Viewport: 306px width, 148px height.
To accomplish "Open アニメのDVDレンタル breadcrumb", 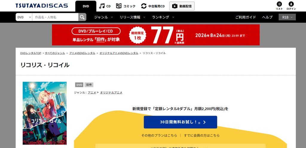I will pyautogui.click(x=82, y=53).
